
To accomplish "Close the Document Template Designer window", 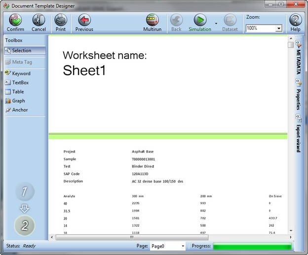I will [296, 4].
